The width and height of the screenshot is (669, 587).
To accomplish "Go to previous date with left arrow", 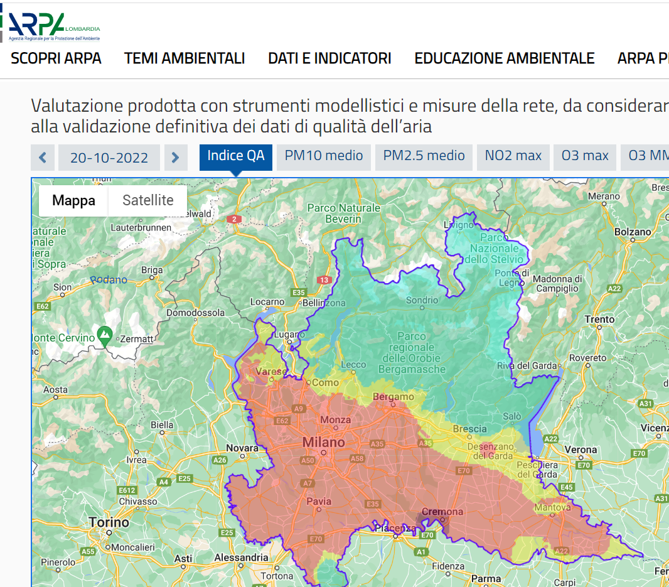I will (43, 158).
